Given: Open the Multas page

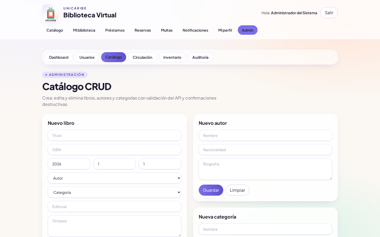Looking at the screenshot, I should tap(167, 30).
